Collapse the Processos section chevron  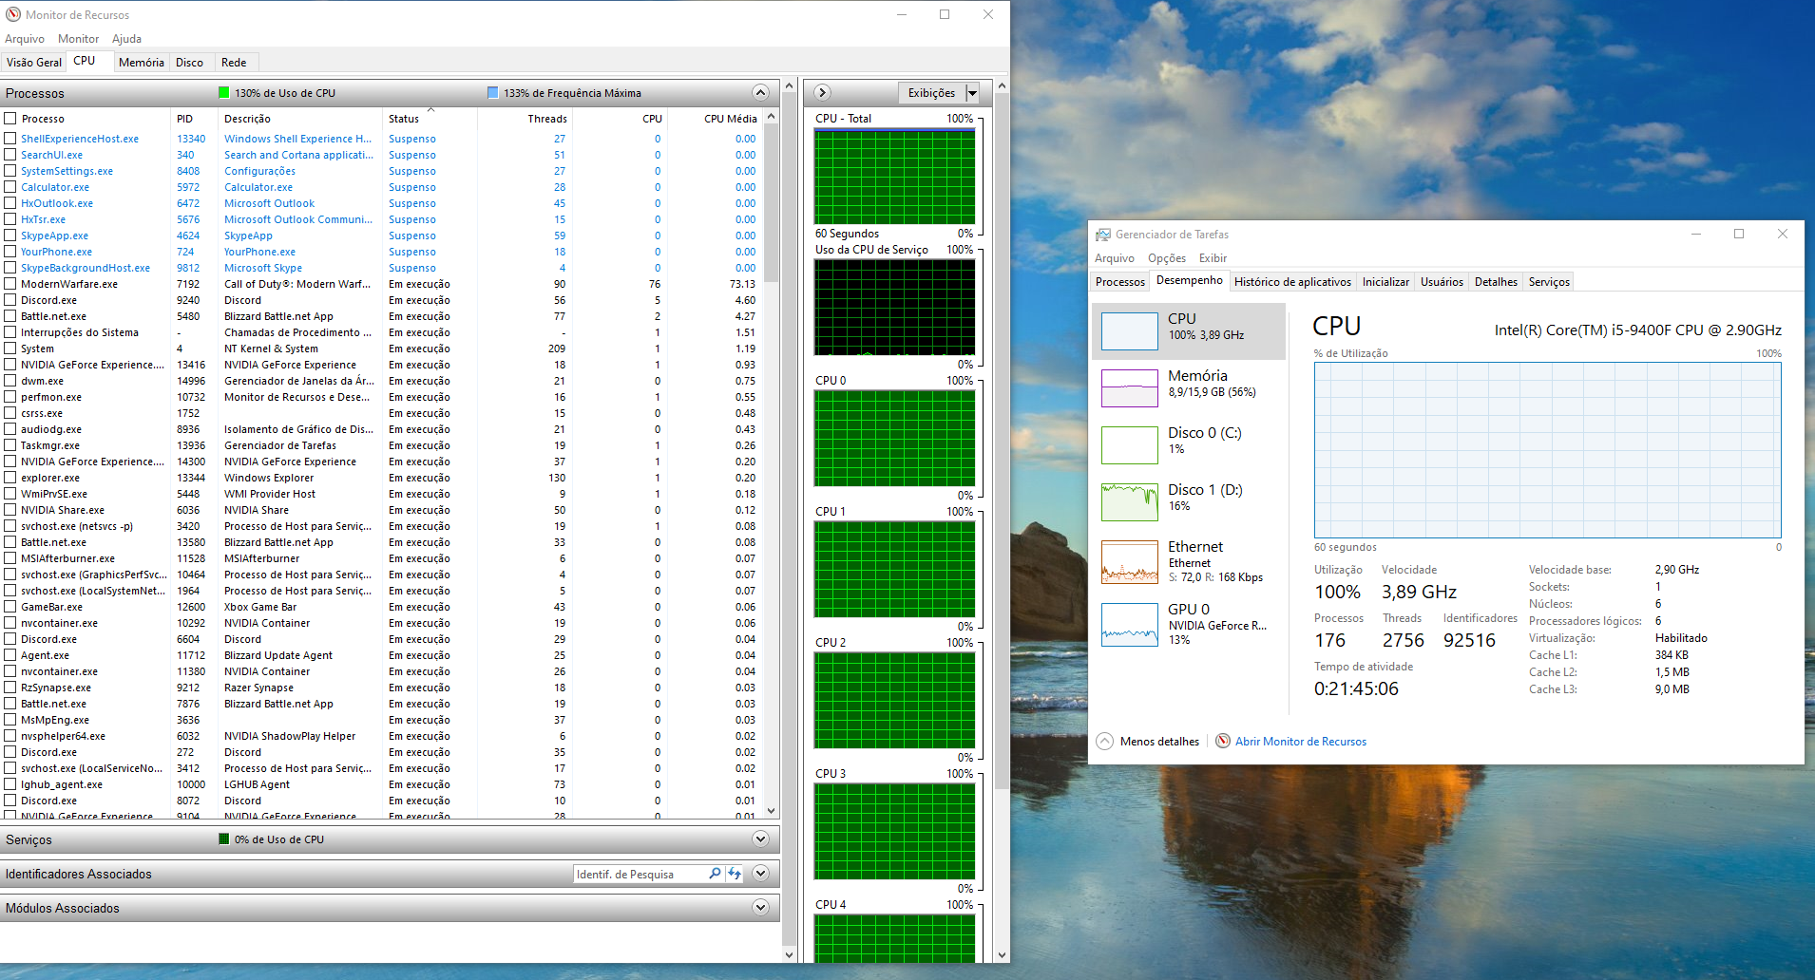pos(760,92)
